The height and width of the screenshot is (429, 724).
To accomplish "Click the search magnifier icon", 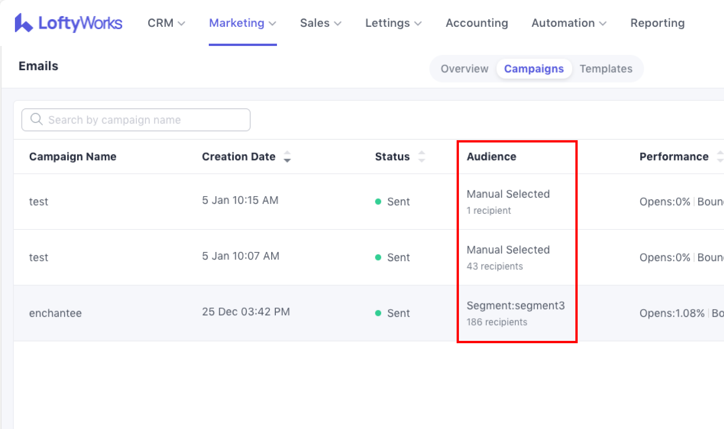I will [x=36, y=120].
